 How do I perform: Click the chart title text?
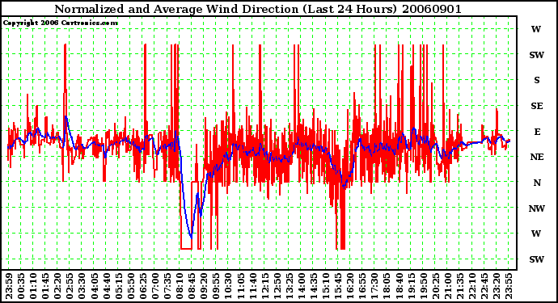point(258,9)
